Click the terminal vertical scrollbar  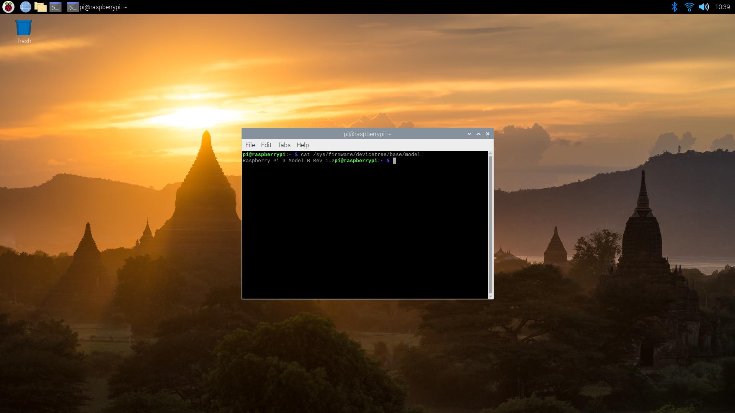[x=491, y=225]
